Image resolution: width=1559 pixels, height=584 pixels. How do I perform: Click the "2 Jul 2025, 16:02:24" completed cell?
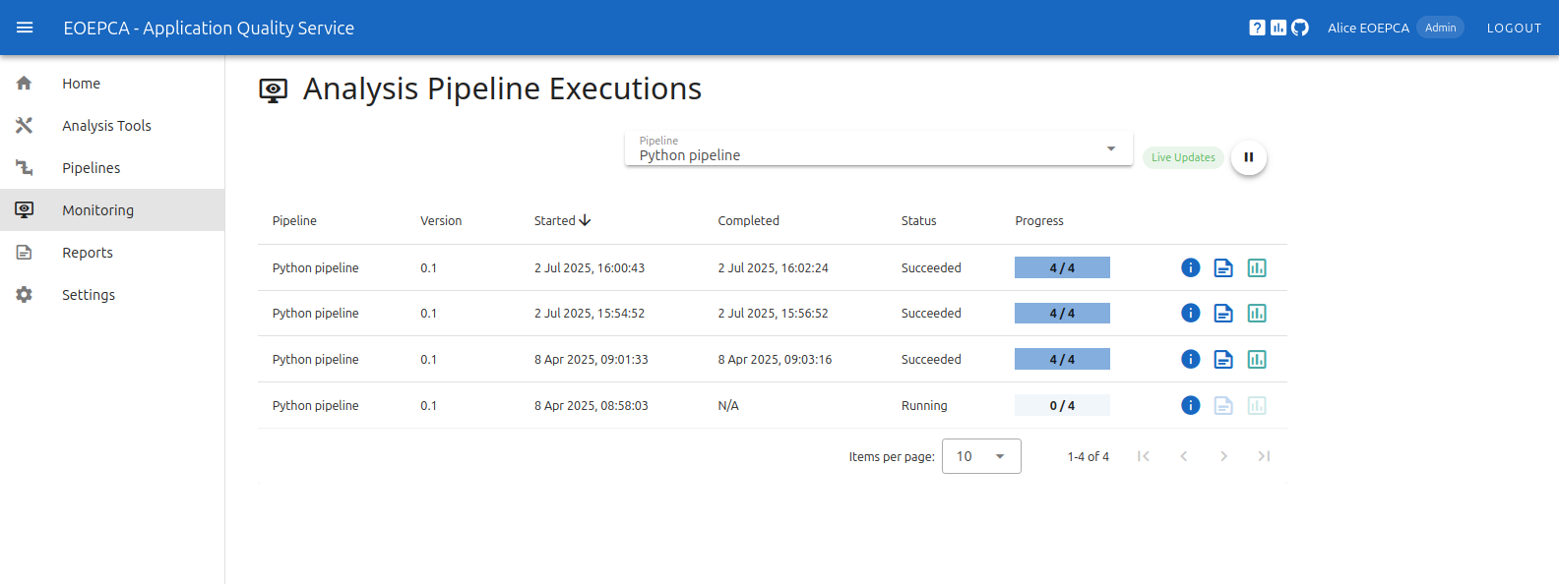[x=774, y=268]
